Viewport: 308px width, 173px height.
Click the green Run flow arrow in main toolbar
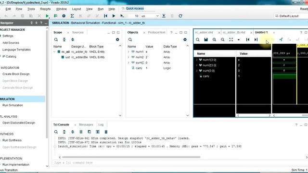pyautogui.click(x=47, y=16)
